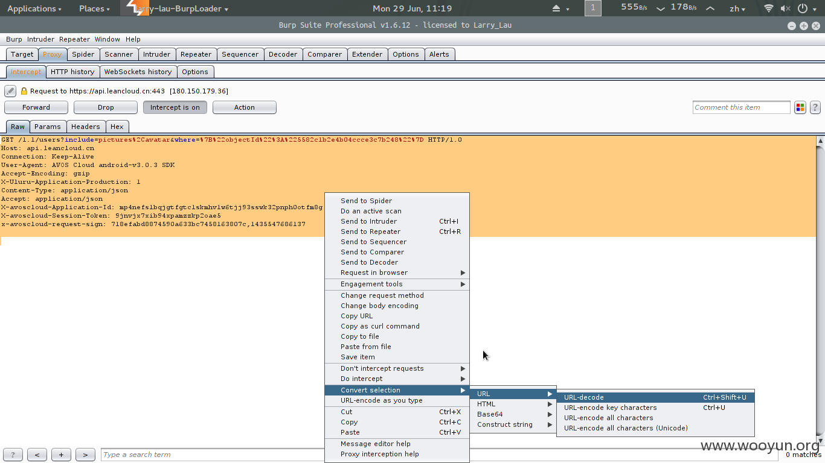The height and width of the screenshot is (463, 825).
Task: Toggle URL-encode as you type
Action: tap(397, 400)
